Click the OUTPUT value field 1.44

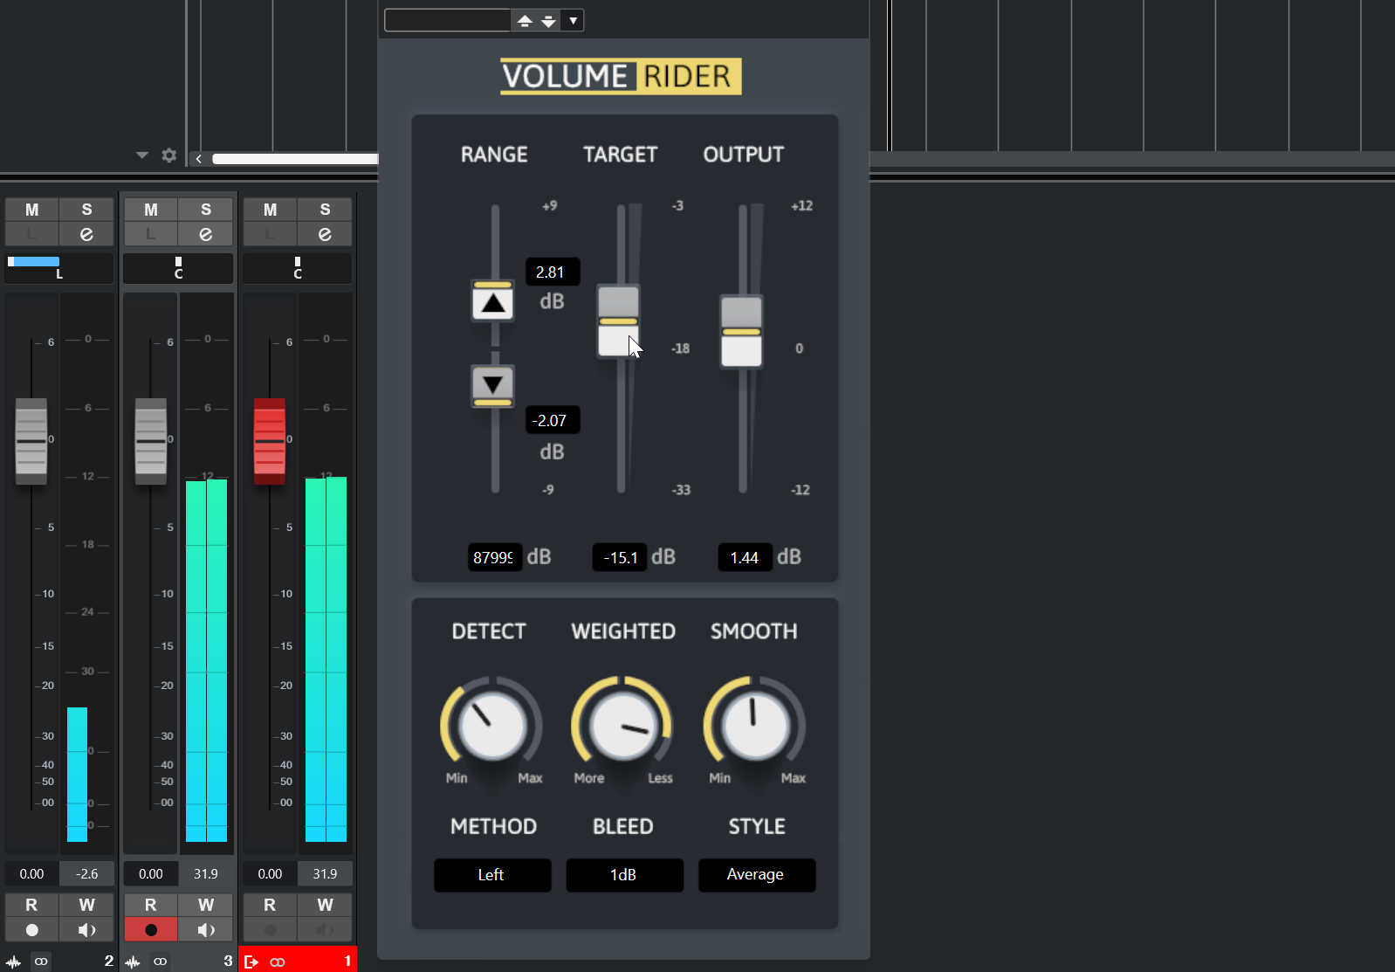point(745,557)
